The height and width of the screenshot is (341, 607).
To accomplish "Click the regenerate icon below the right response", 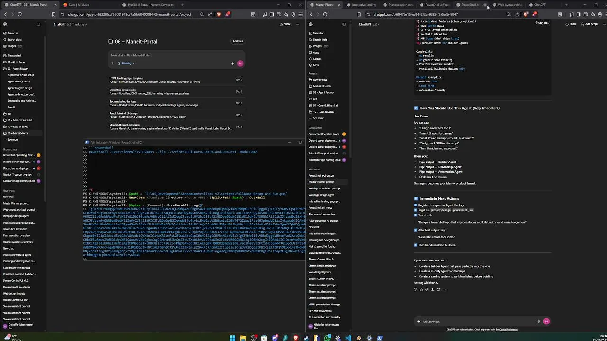I will tap(438, 289).
